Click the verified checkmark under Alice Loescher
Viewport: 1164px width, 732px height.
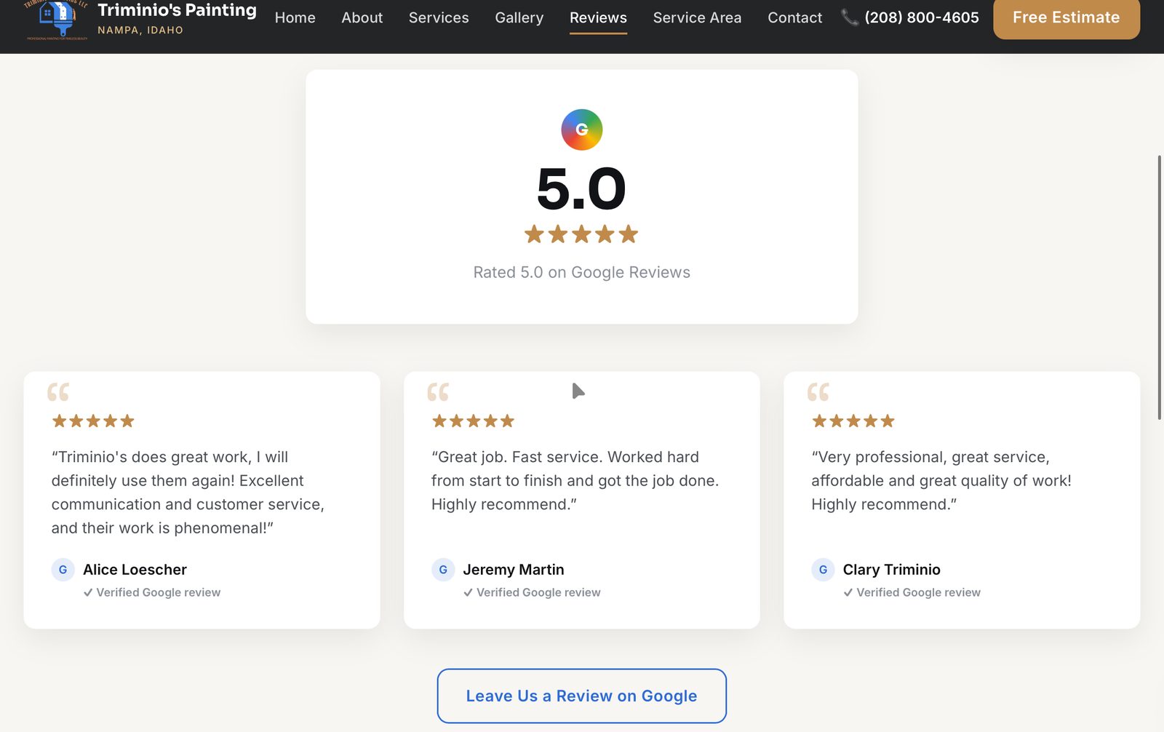point(88,593)
